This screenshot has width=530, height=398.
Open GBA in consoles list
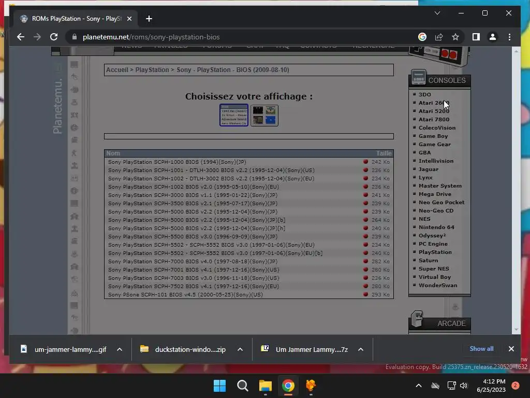[x=424, y=153]
